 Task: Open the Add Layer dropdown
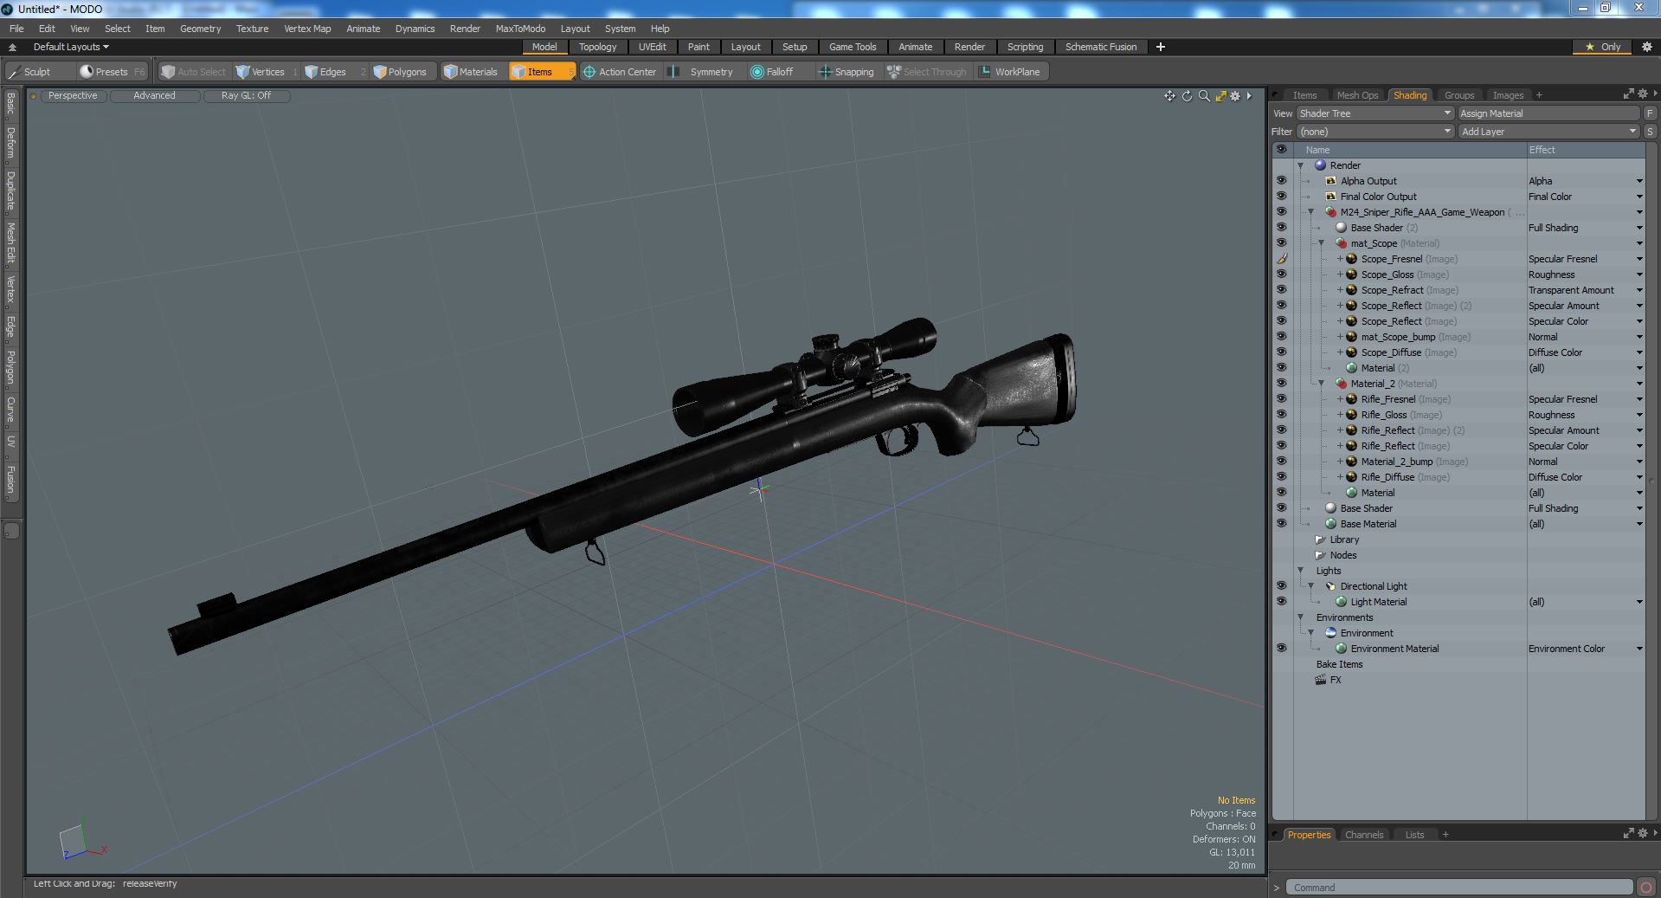1548,132
